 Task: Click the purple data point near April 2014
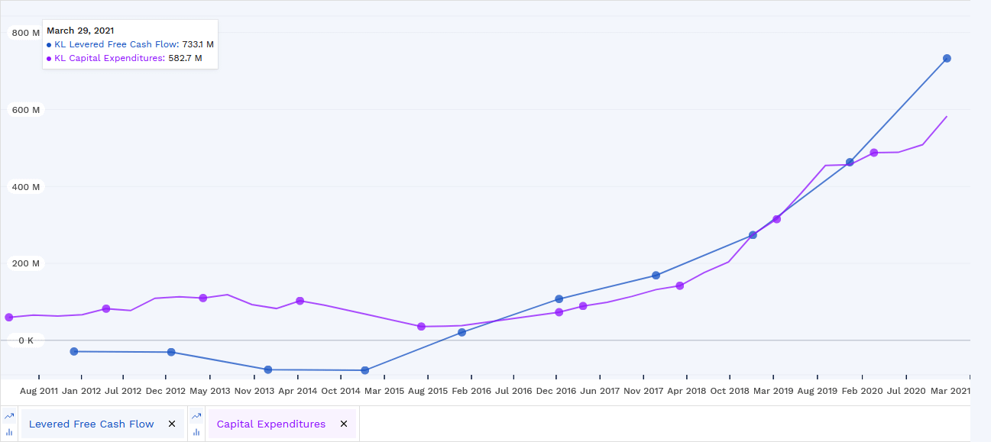pyautogui.click(x=300, y=301)
